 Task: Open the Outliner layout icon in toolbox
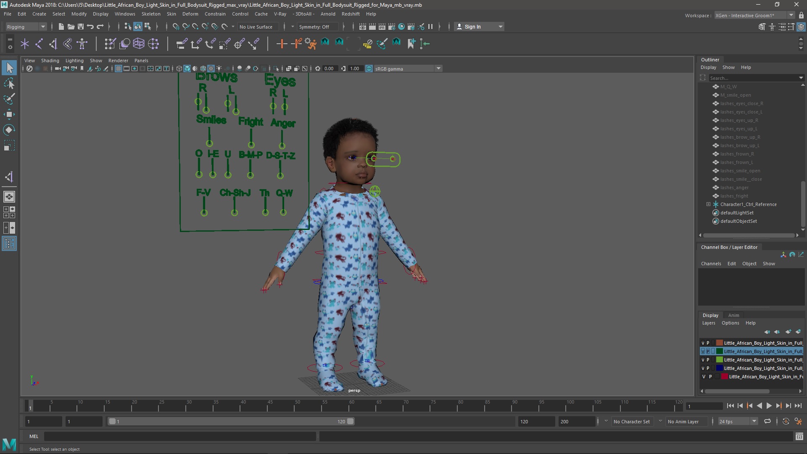(x=9, y=243)
